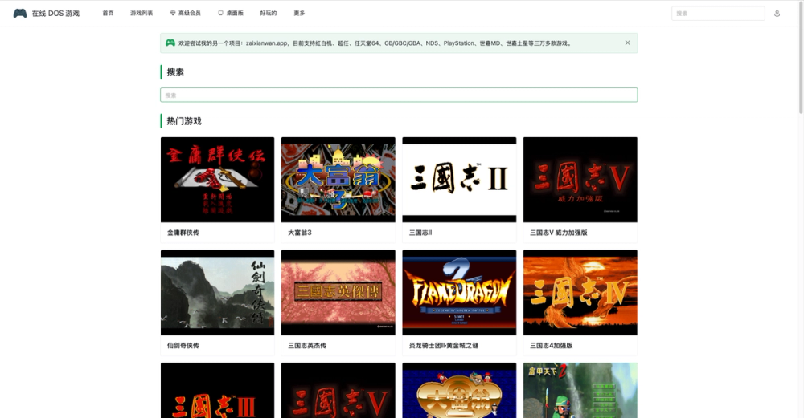Click the 炎龙骑士团II·黄金城之谜 title text

(444, 346)
